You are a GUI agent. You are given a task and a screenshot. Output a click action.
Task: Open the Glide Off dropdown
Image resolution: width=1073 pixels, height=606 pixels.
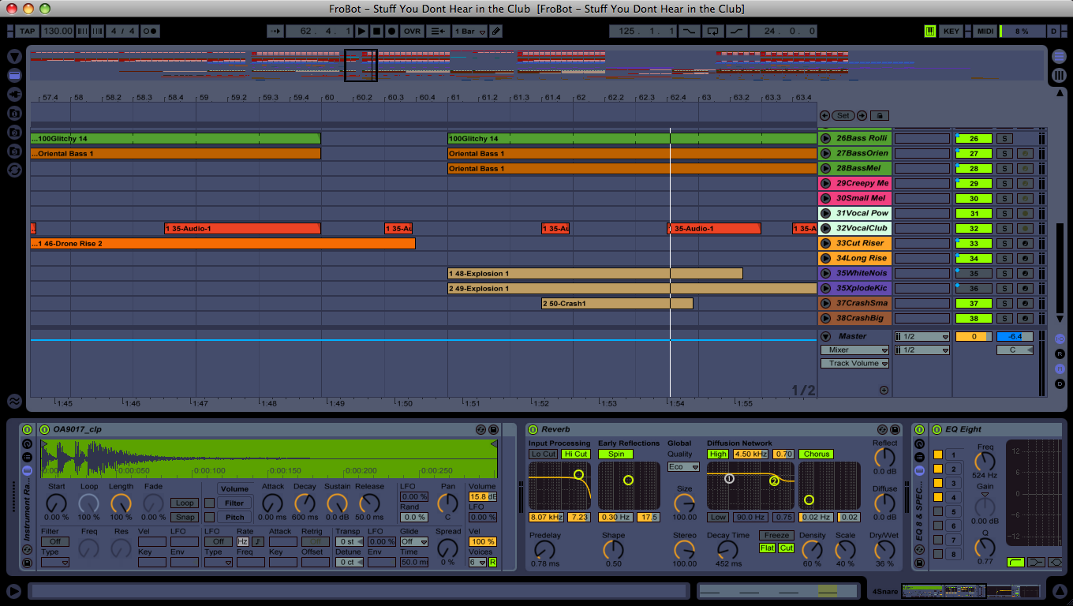click(x=413, y=542)
